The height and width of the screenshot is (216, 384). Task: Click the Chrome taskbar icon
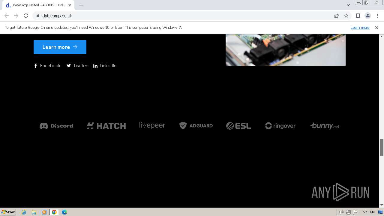coord(54,212)
